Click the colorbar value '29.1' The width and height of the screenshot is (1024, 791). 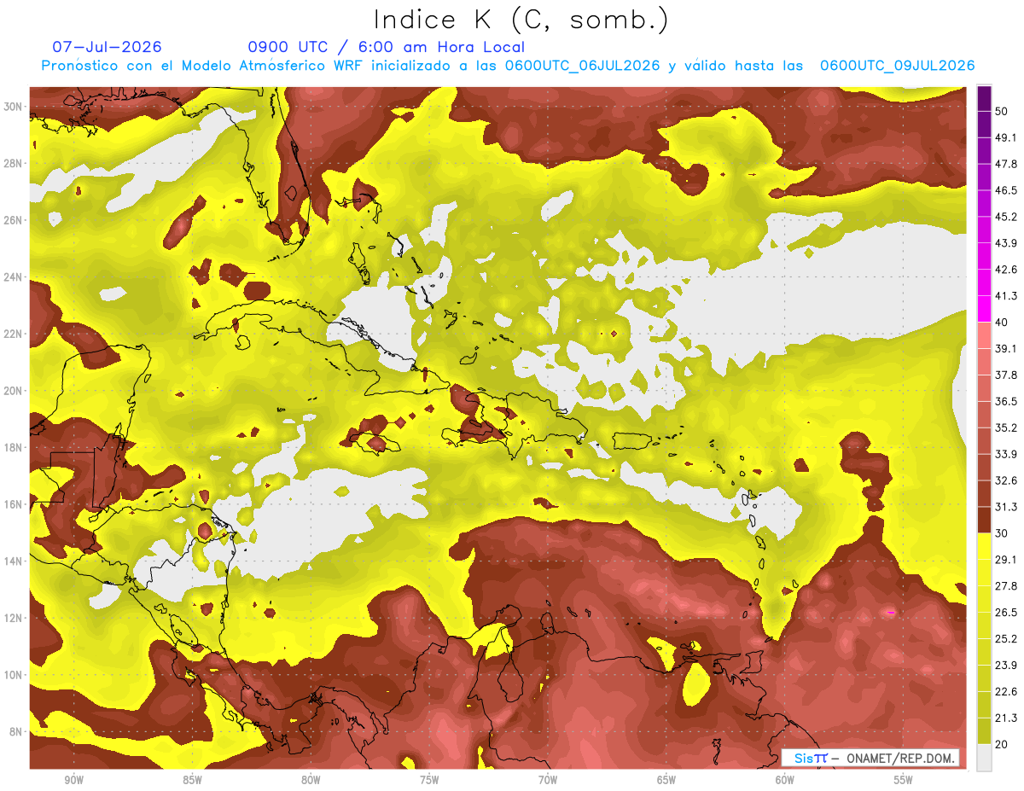coord(1007,560)
